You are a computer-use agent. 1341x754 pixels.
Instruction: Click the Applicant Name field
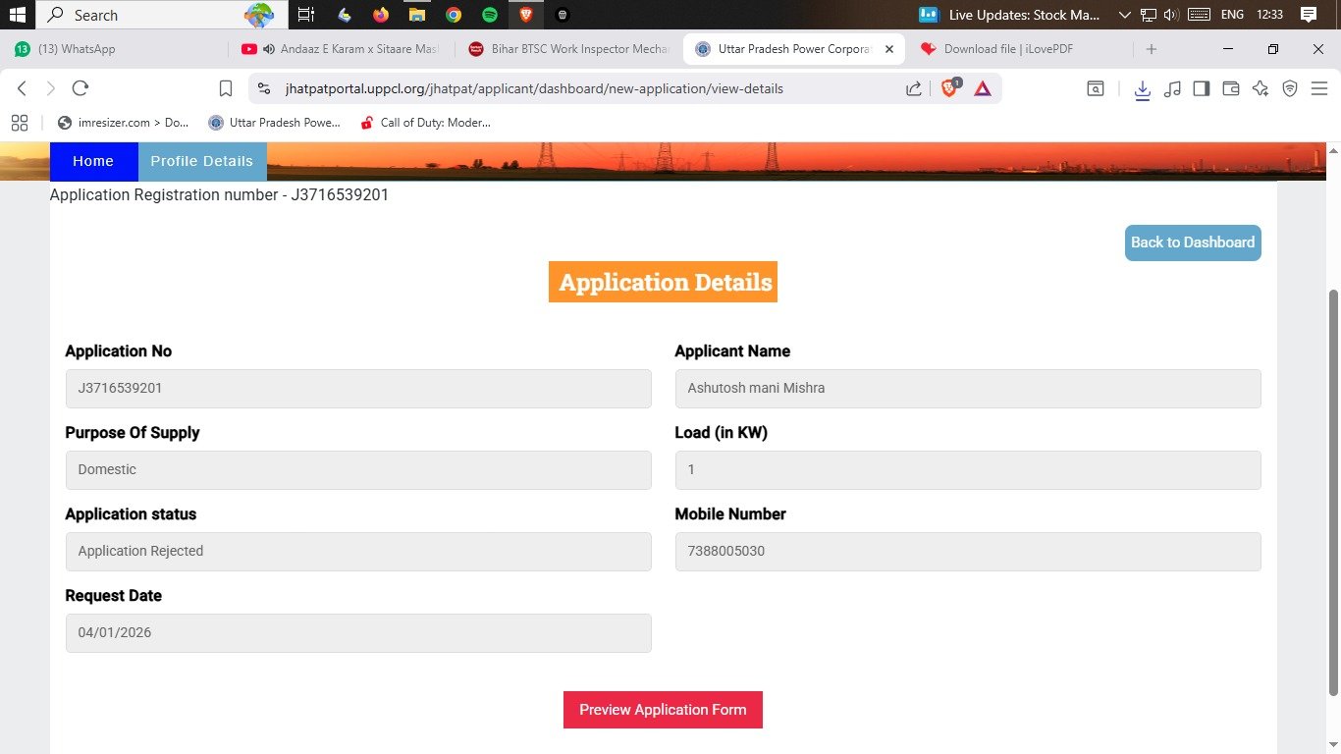click(967, 389)
